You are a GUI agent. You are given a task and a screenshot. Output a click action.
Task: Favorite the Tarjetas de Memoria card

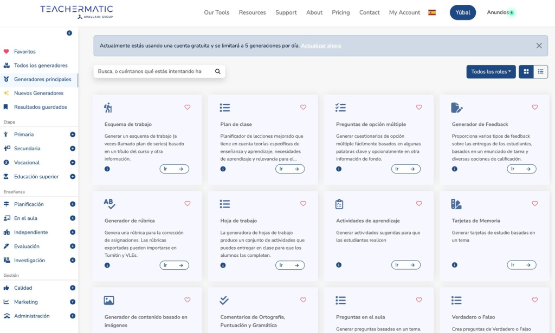(x=534, y=203)
